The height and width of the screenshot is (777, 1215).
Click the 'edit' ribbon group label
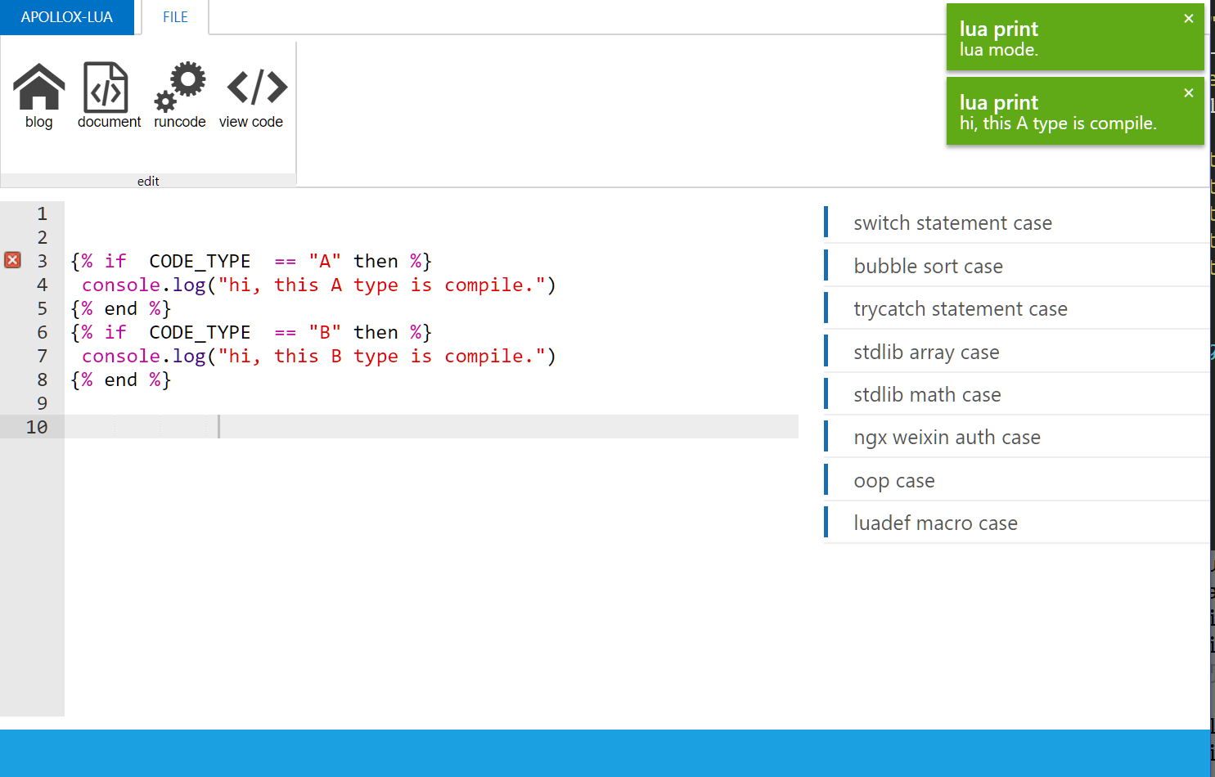[x=148, y=181]
